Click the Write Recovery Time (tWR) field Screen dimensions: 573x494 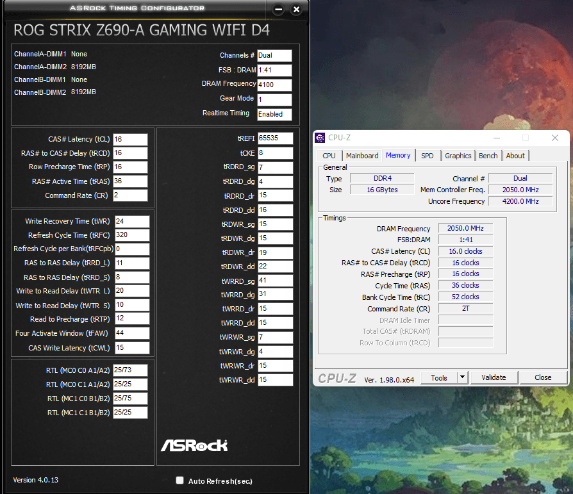tap(132, 222)
